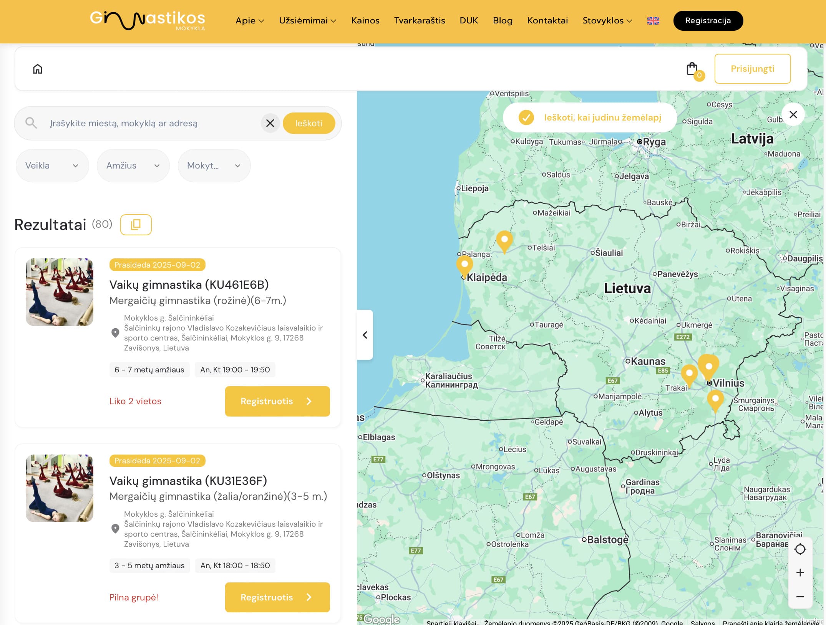Center the map with my-location icon

click(800, 549)
